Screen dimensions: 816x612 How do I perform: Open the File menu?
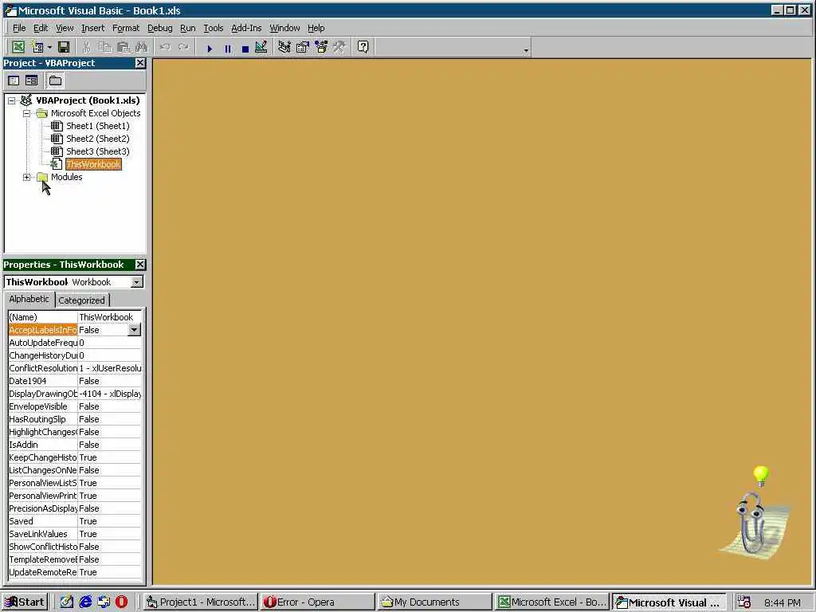tap(19, 28)
